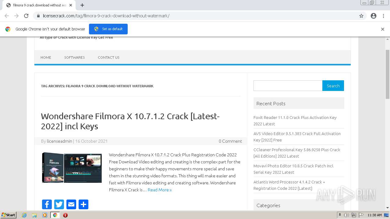390x219 pixels.
Task: Click the taskbar clock 11:38 AM
Action: pos(374,215)
